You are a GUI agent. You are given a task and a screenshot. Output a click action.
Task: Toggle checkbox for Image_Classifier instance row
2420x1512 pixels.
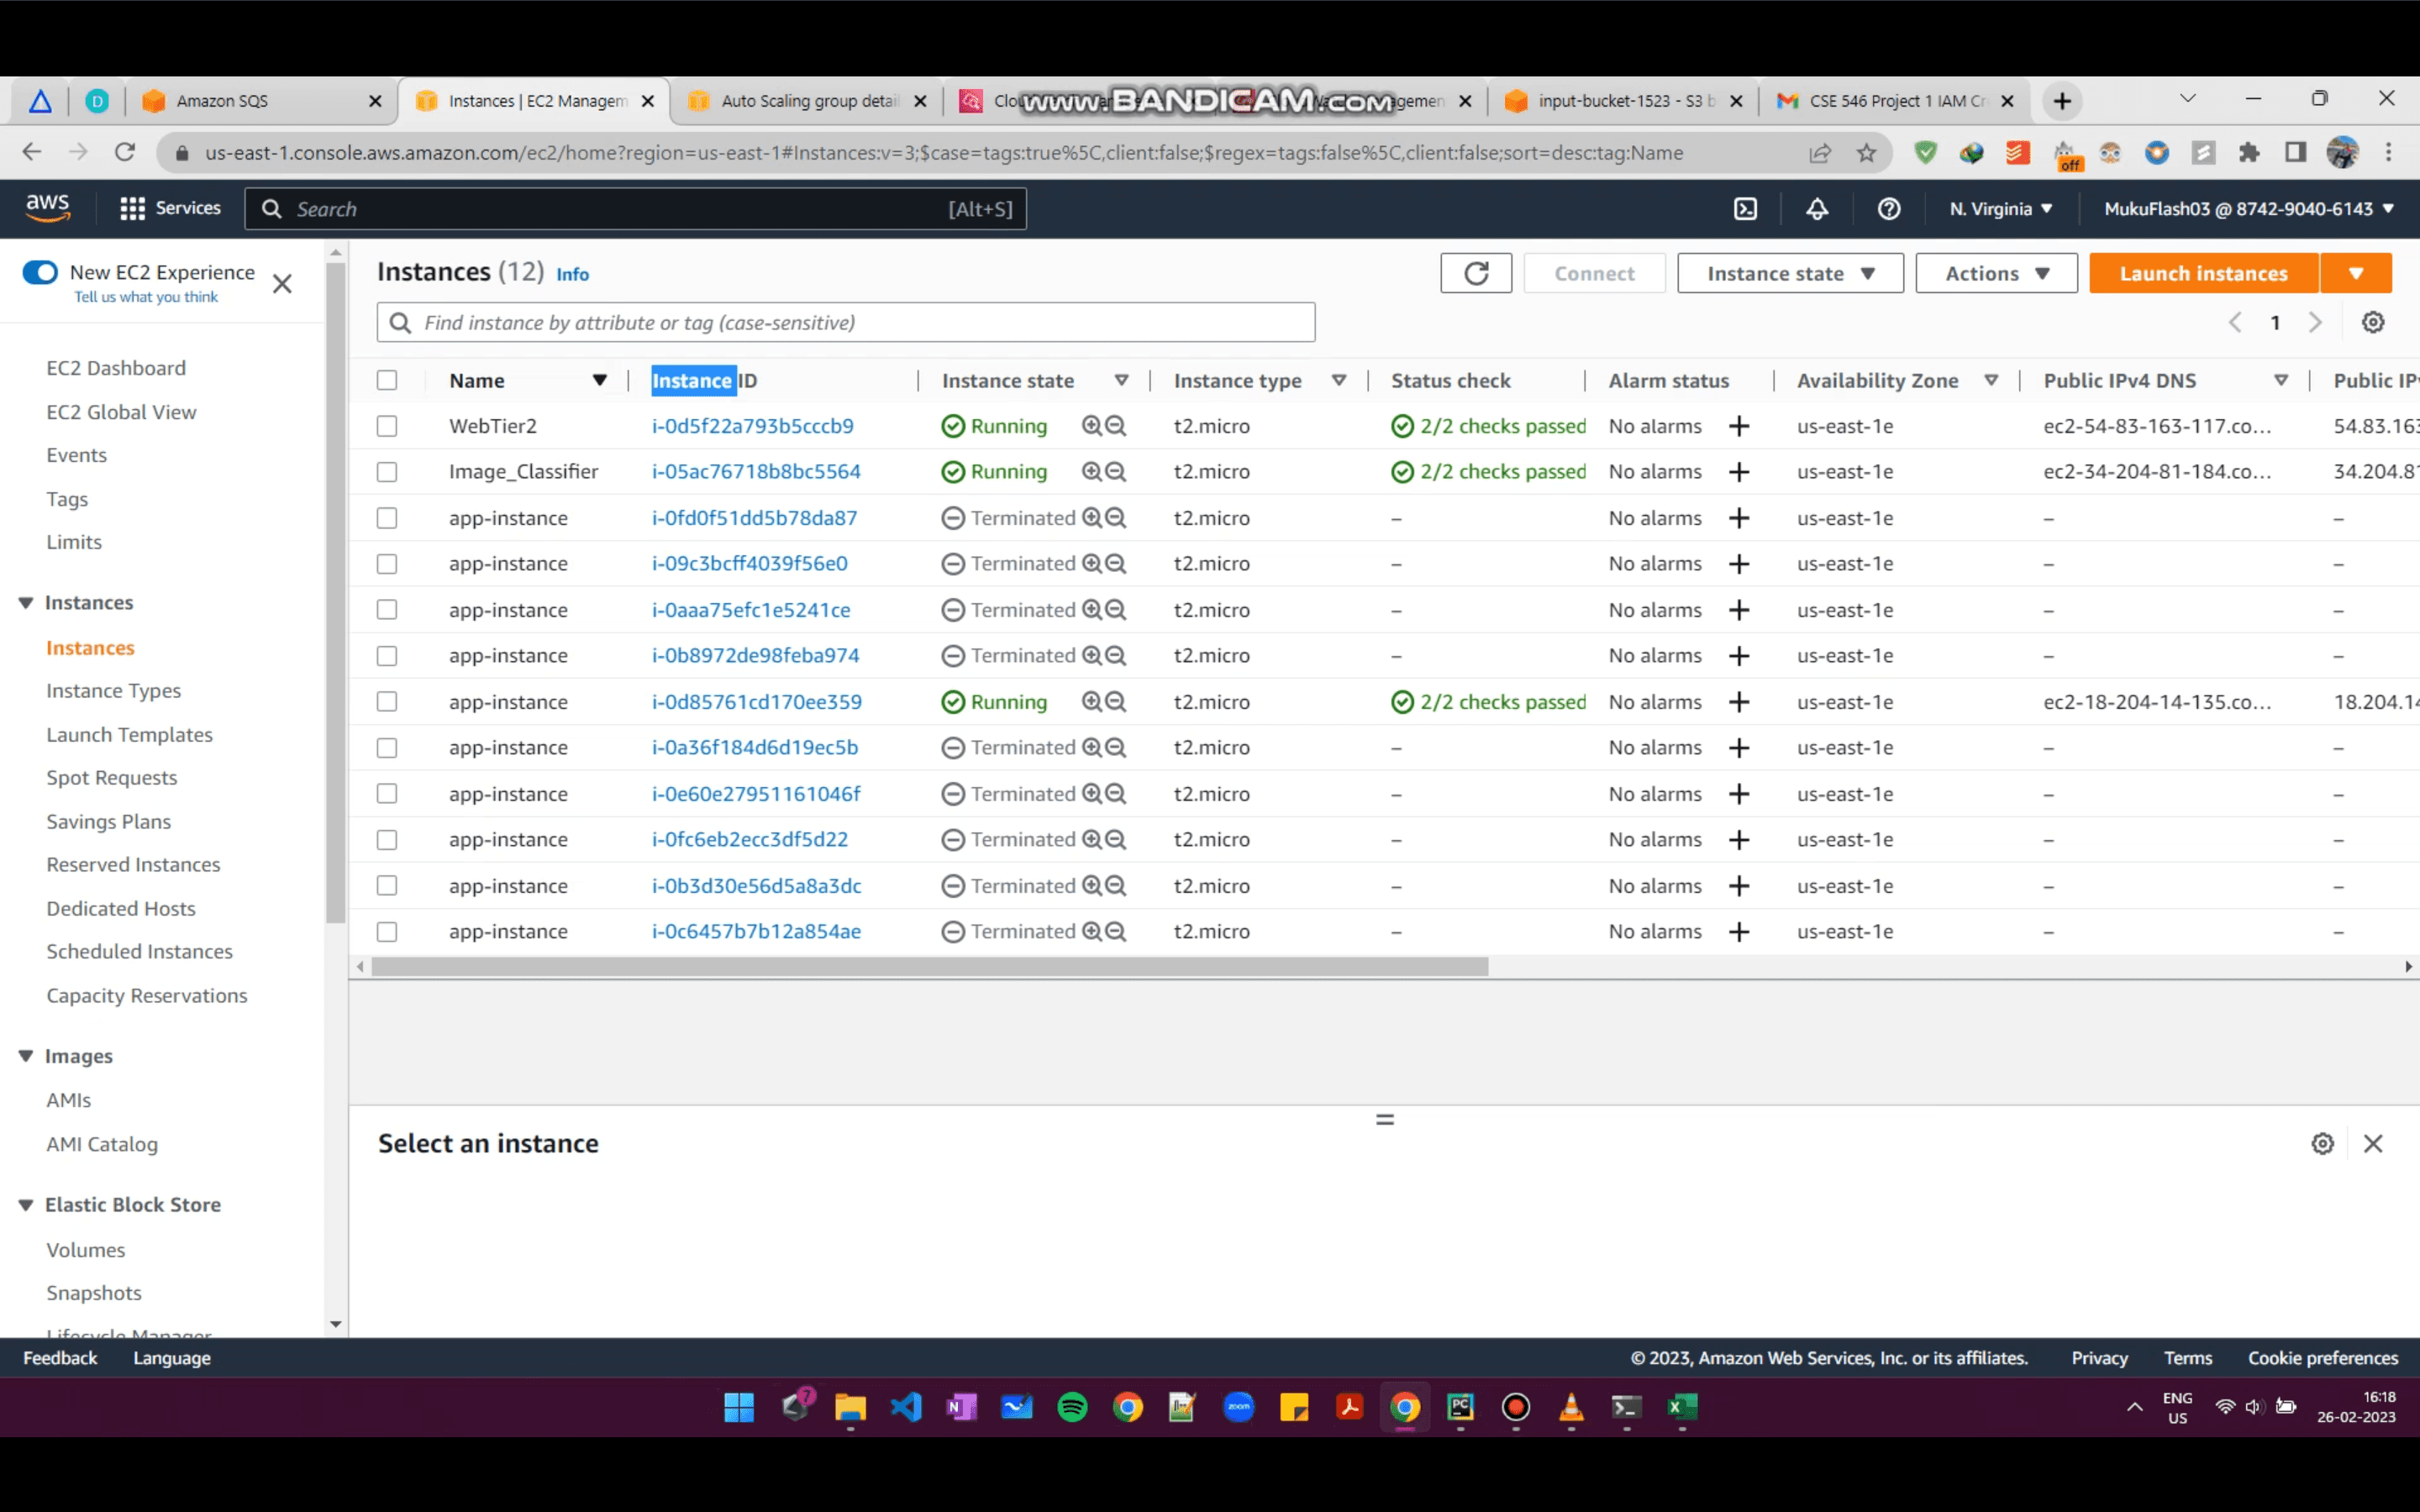click(387, 470)
